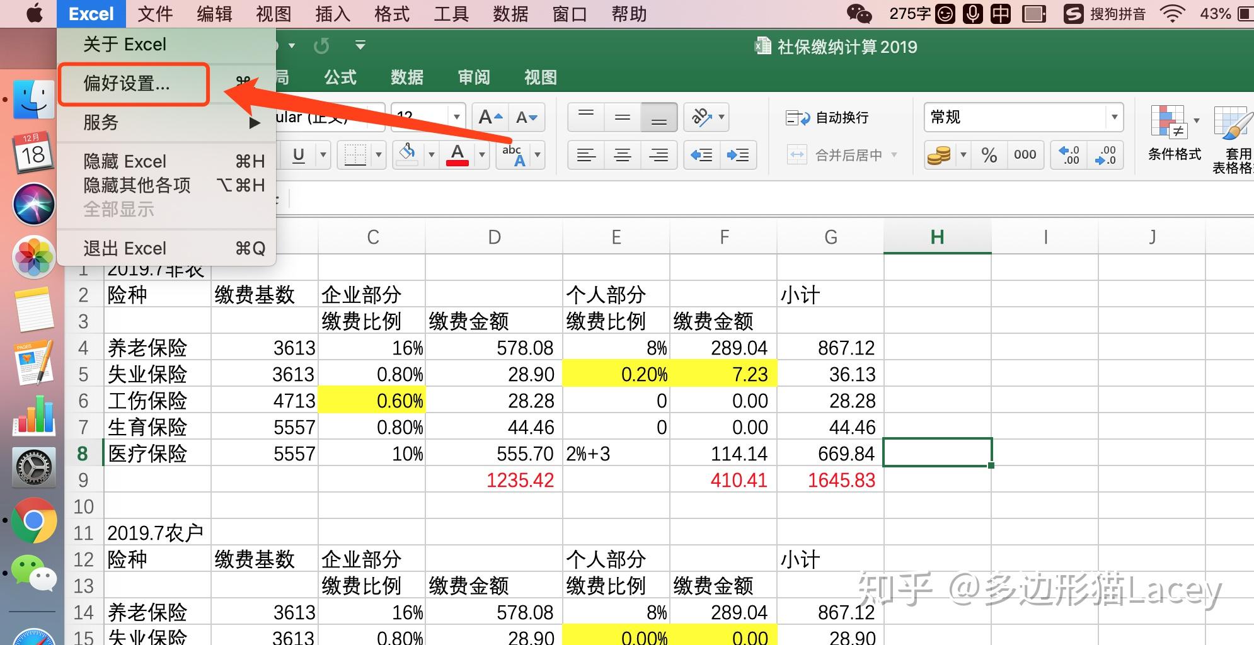
Task: Align text to the top
Action: click(x=586, y=117)
